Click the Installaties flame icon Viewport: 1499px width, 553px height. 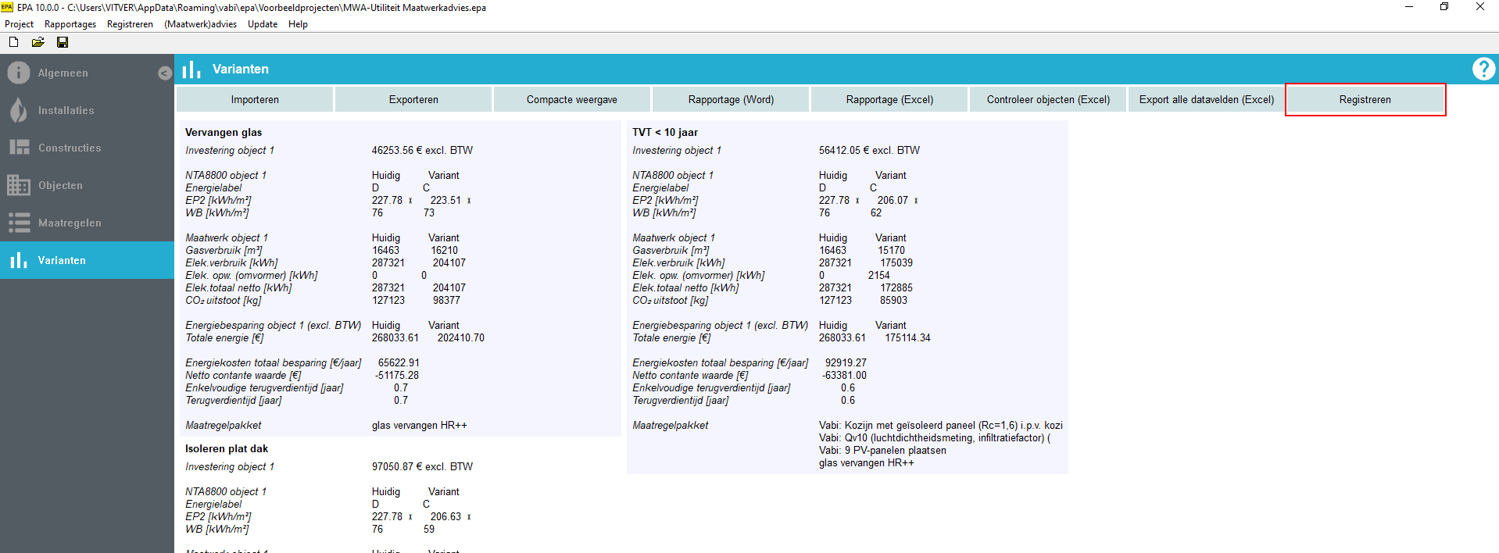point(19,110)
